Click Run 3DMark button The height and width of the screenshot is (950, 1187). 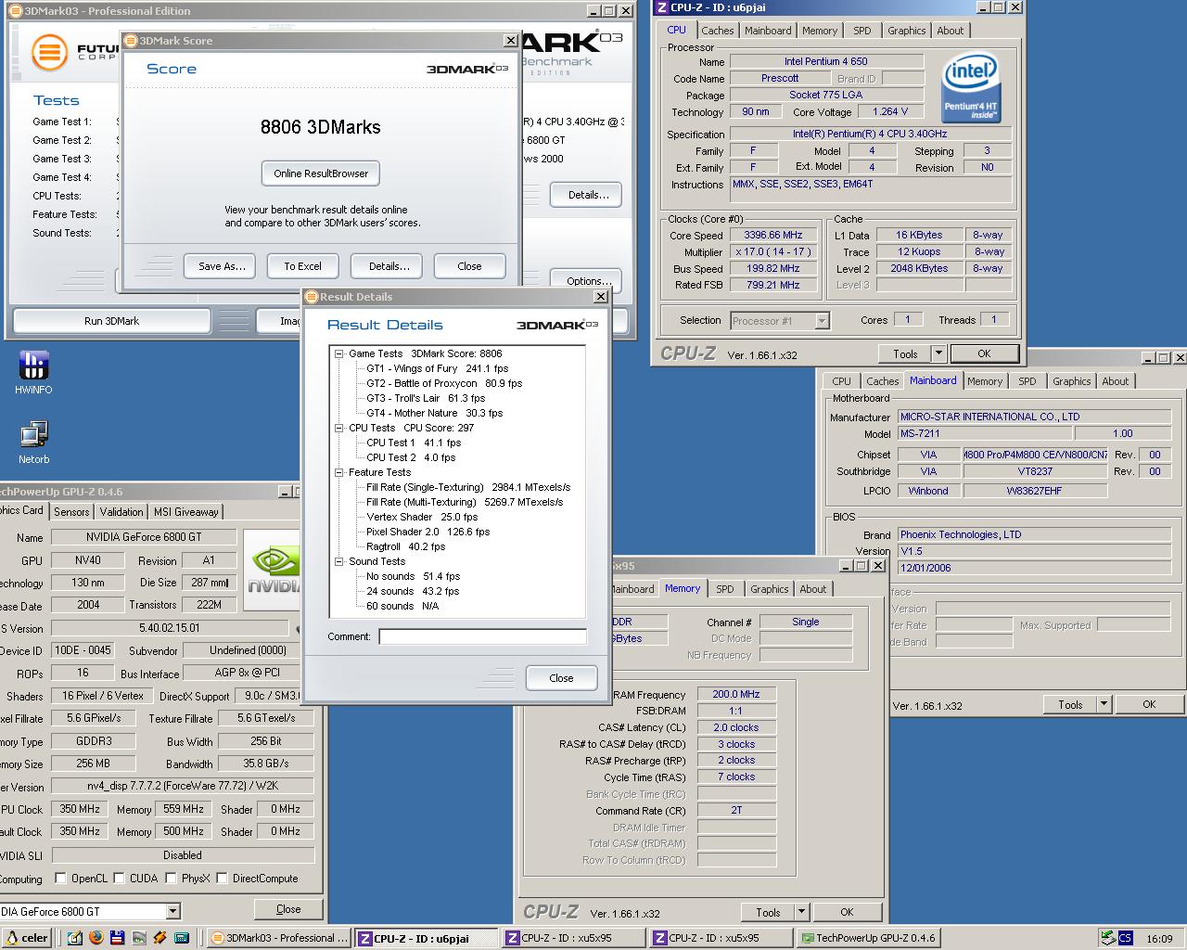tap(111, 321)
